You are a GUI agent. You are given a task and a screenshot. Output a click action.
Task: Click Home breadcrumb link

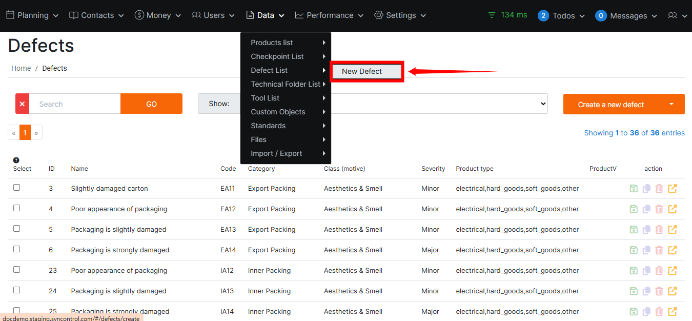(x=21, y=68)
